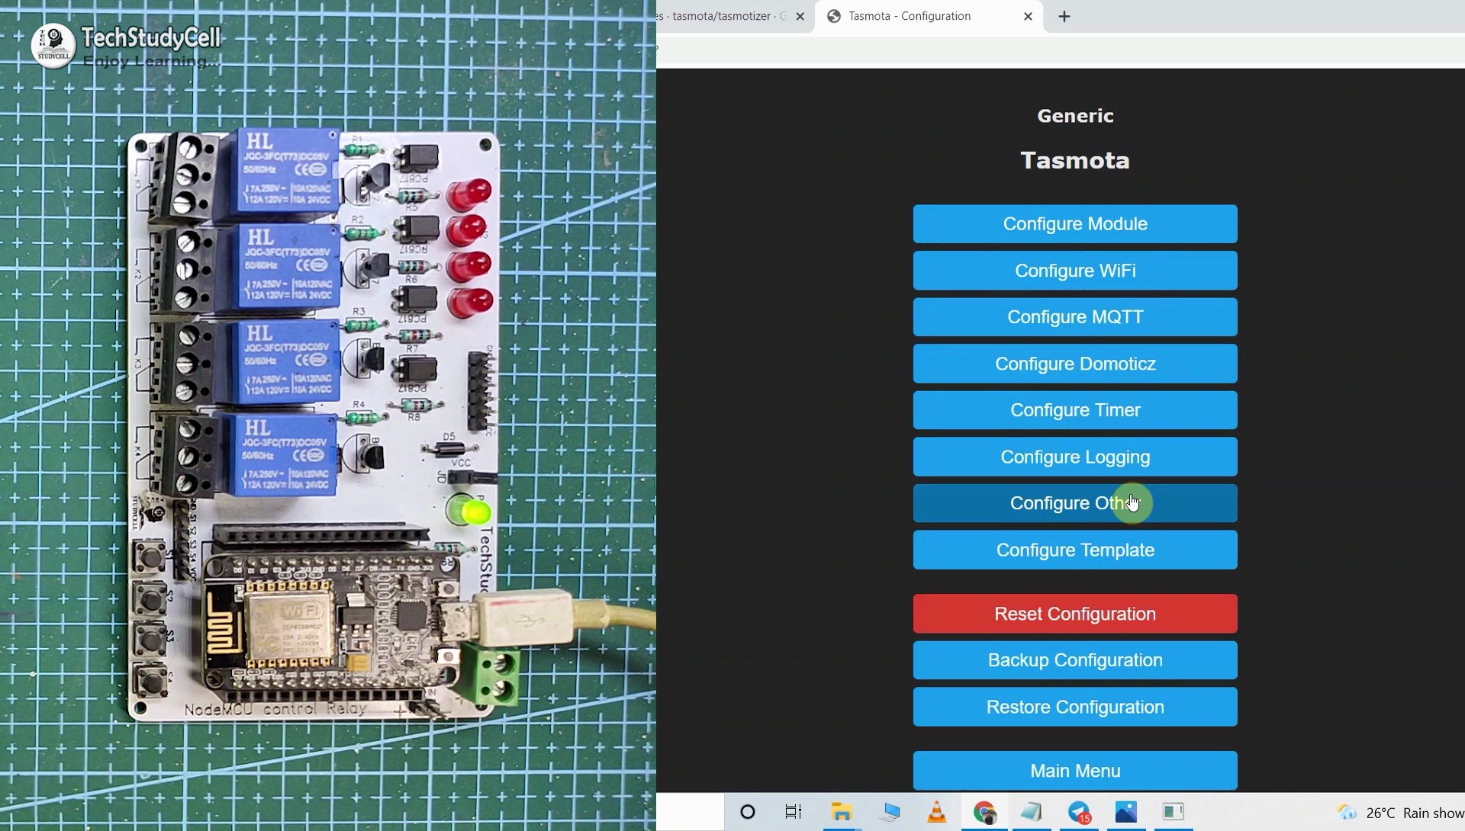Return to Main Menu
1465x831 pixels.
coord(1074,770)
